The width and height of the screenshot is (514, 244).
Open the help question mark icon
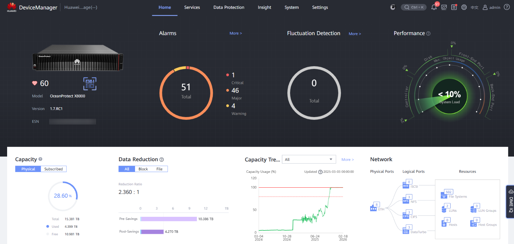coord(507,7)
